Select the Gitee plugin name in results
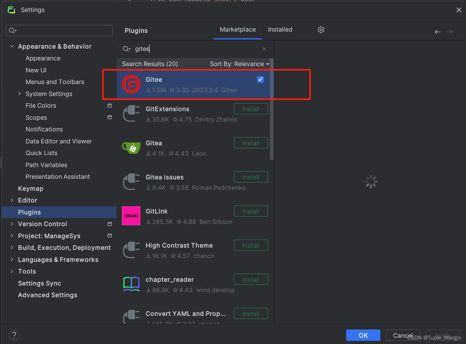Viewport: 466px width, 344px height. pyautogui.click(x=154, y=80)
